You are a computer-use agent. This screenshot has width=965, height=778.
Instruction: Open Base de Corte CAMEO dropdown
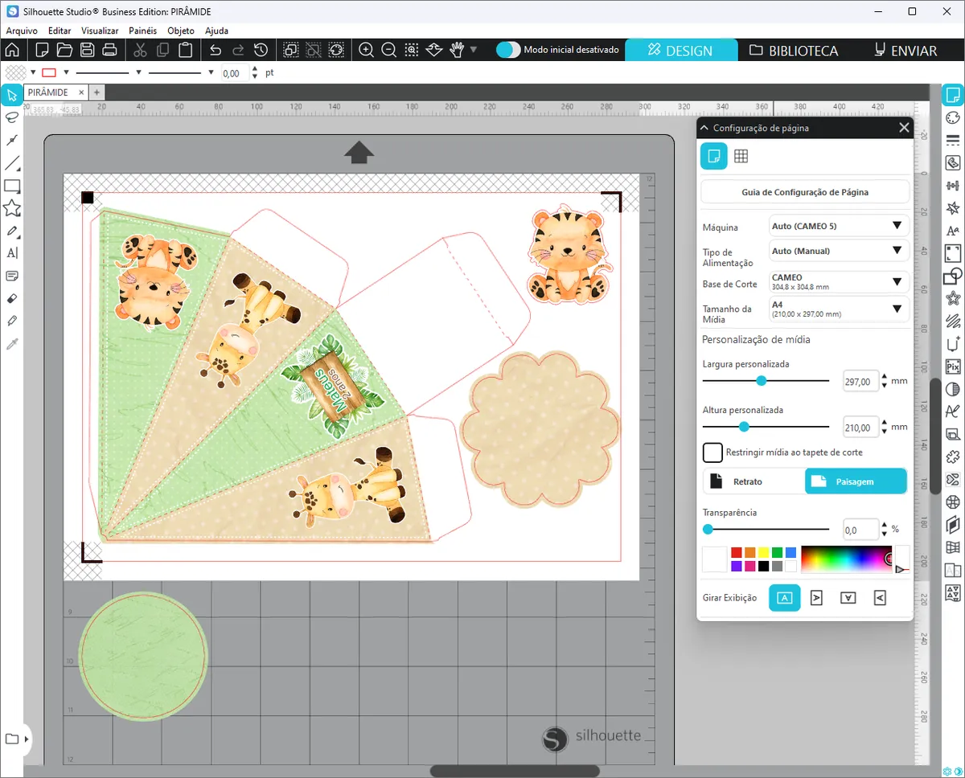(840, 282)
